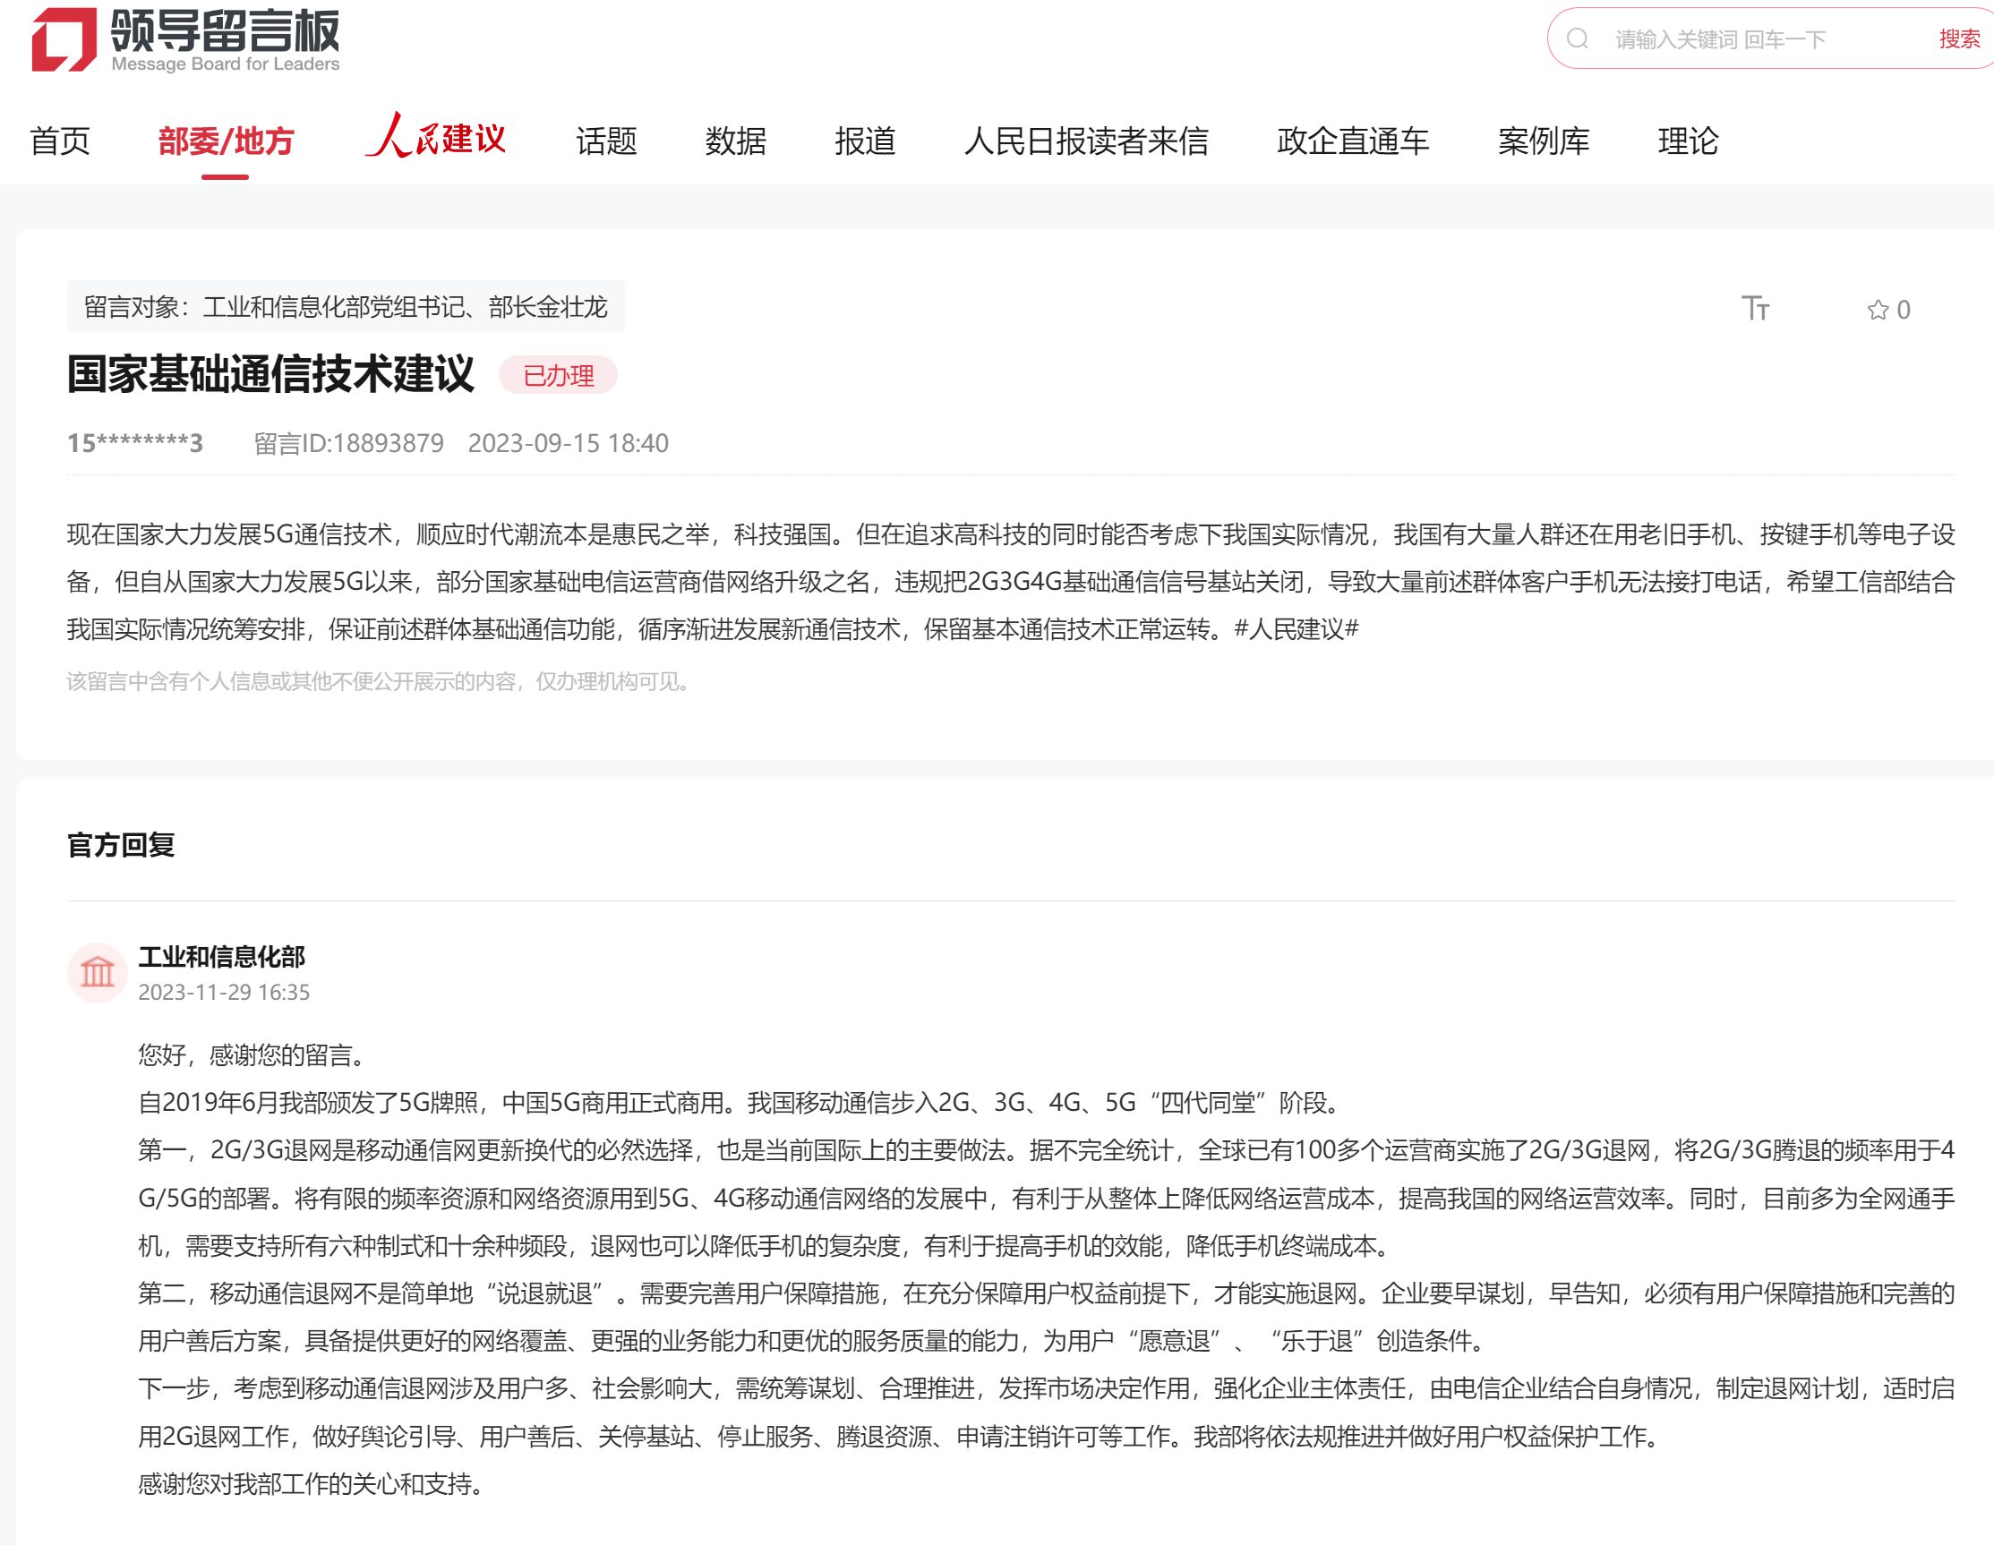Image resolution: width=1994 pixels, height=1545 pixels.
Task: Click the favorite count 0
Action: pyautogui.click(x=1904, y=311)
